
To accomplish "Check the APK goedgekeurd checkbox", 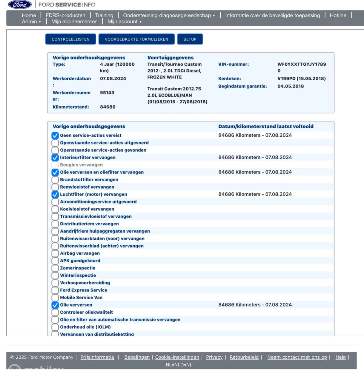I will pos(55,261).
